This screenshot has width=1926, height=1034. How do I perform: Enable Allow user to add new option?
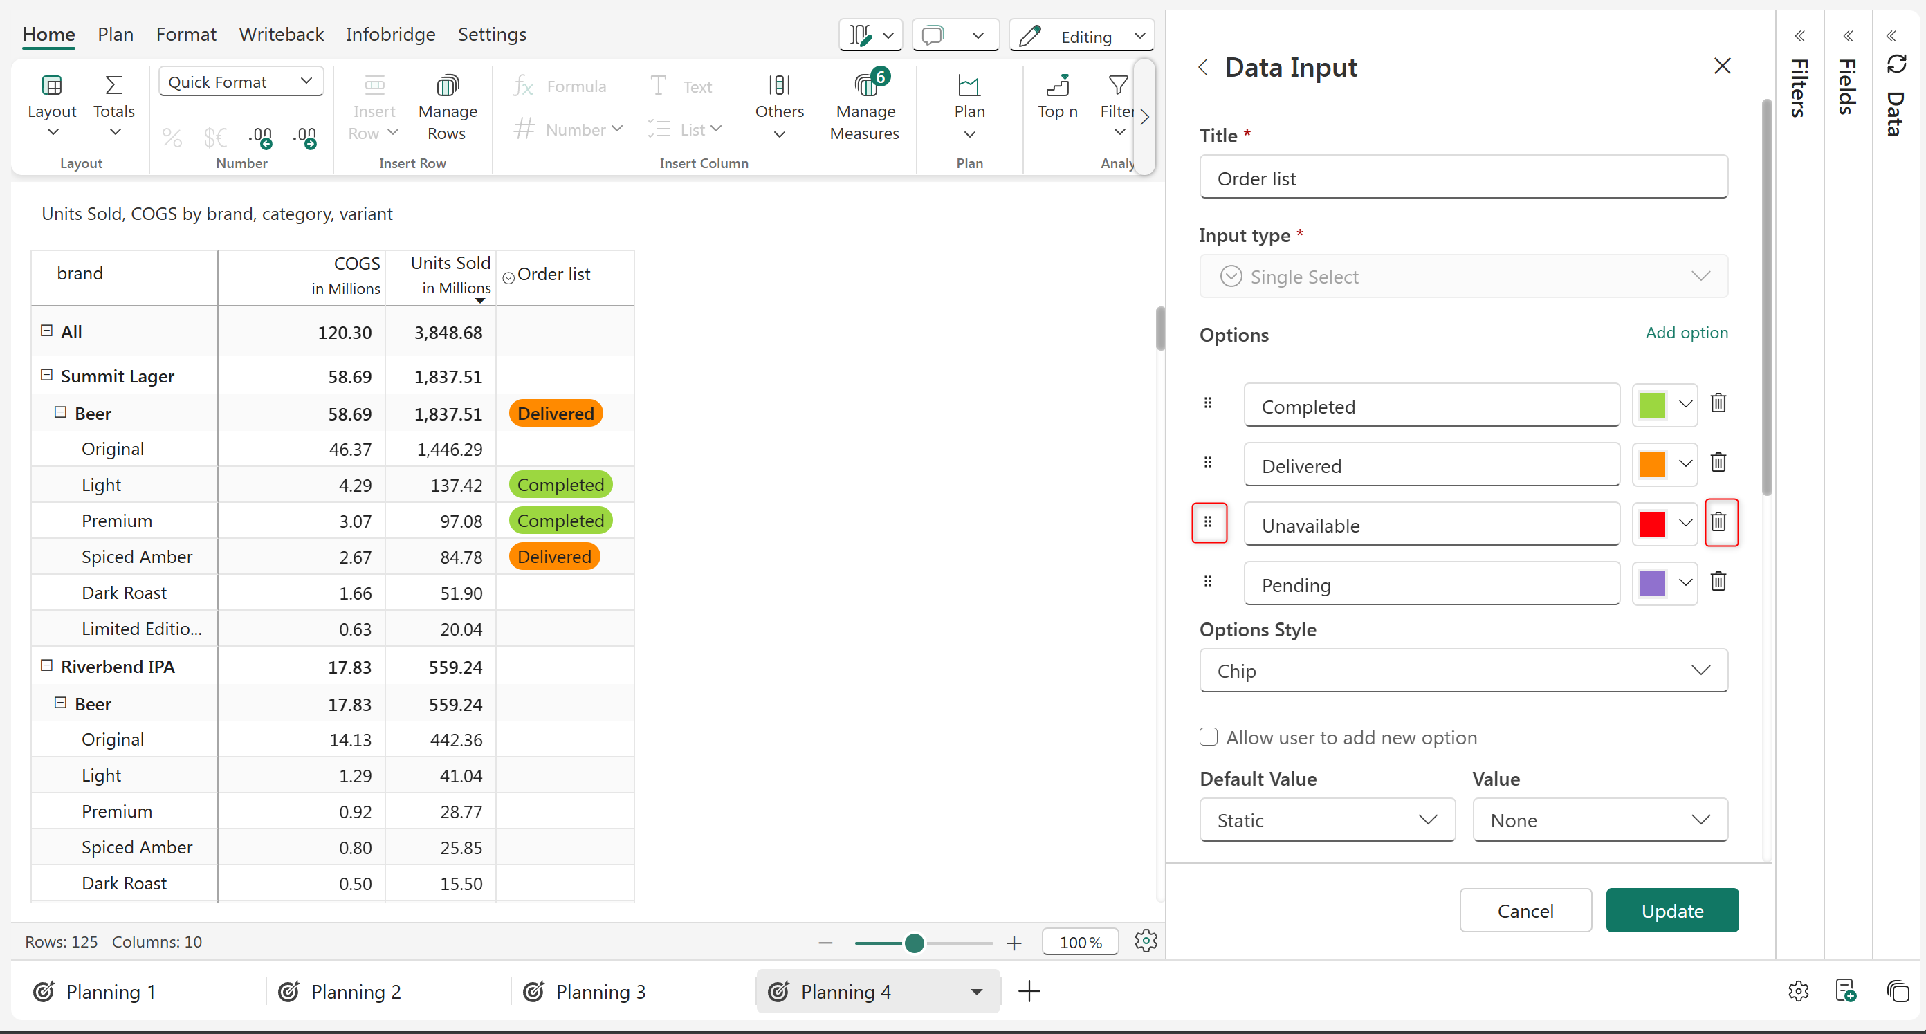click(1208, 737)
